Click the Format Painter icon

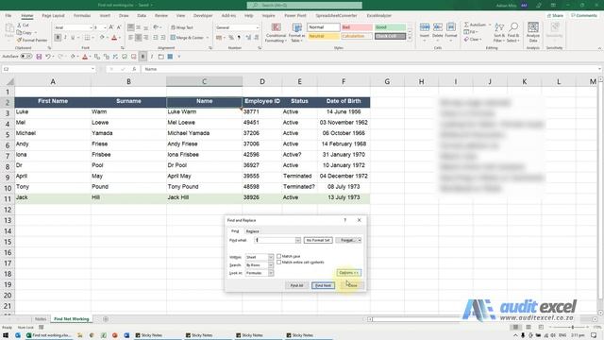coord(19,40)
